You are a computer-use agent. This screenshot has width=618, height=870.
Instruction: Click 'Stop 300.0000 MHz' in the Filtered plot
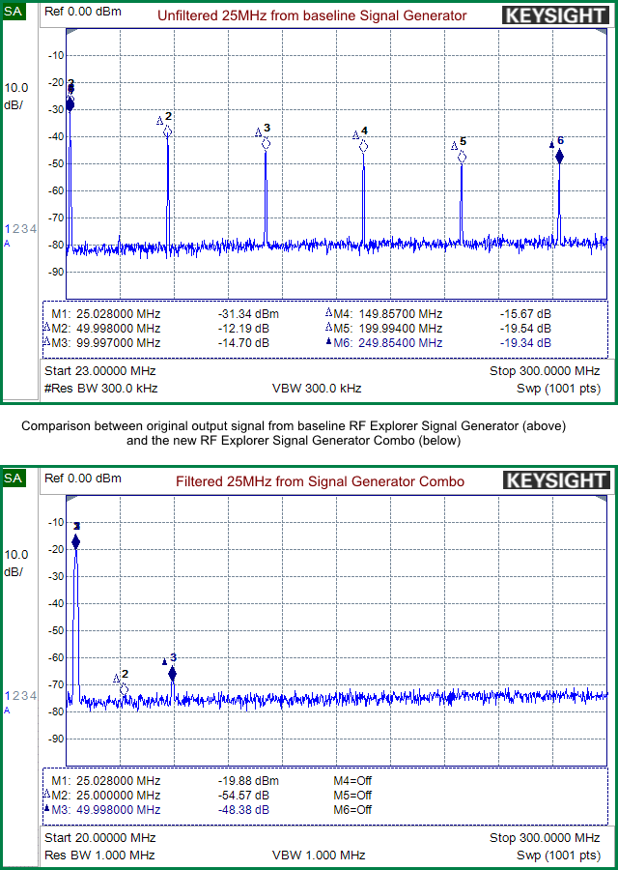(545, 837)
